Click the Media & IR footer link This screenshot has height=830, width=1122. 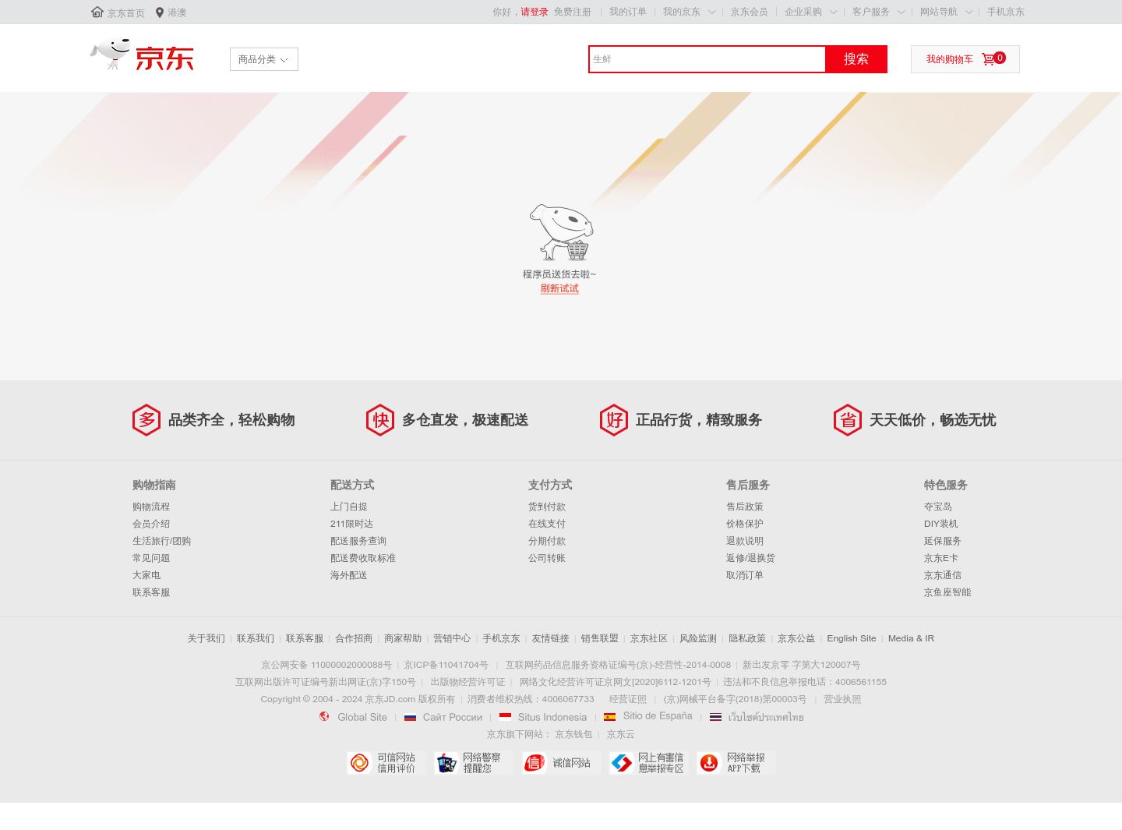[911, 638]
